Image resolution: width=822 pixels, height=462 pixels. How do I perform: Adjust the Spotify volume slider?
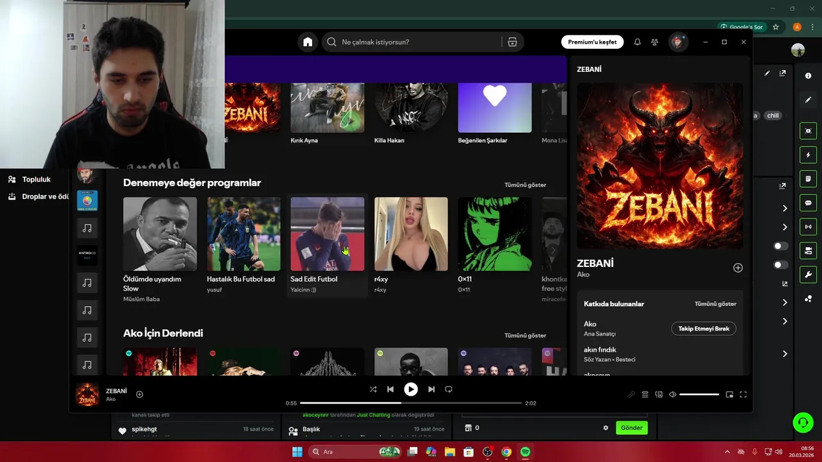(x=699, y=395)
